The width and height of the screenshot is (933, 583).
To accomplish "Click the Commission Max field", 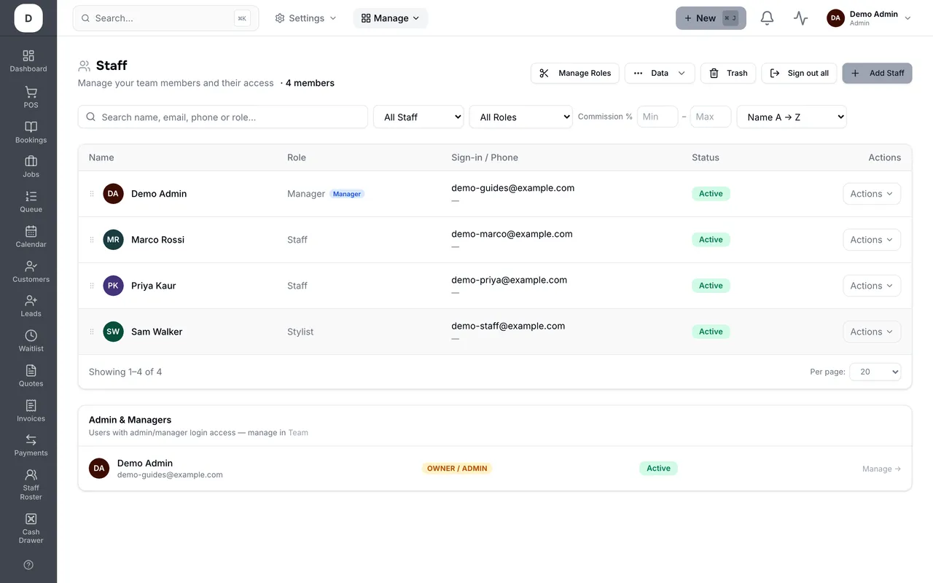I will (x=711, y=117).
